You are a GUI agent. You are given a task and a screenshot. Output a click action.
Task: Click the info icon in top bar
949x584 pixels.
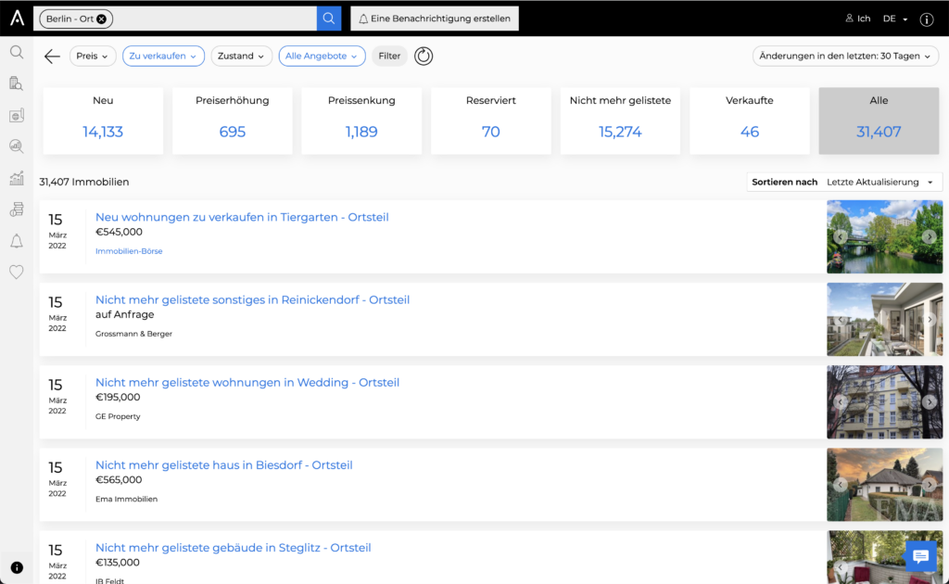(927, 19)
